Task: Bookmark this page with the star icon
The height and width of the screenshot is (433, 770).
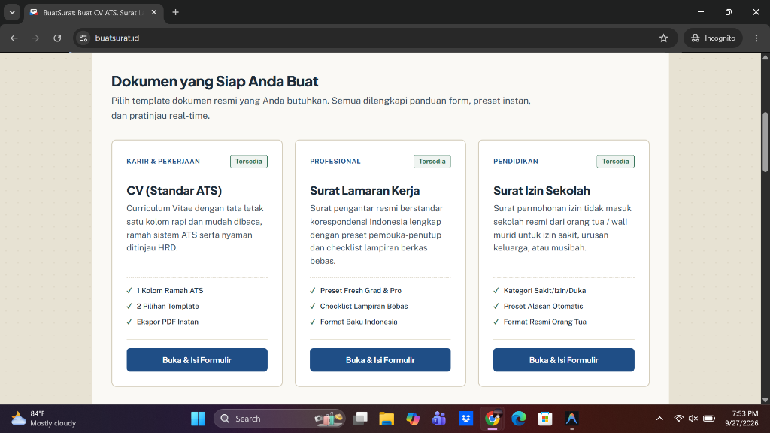Action: (663, 38)
